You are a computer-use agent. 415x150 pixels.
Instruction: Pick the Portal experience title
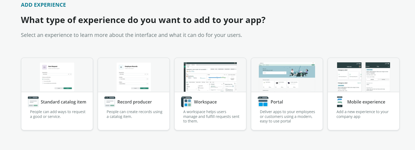click(277, 102)
